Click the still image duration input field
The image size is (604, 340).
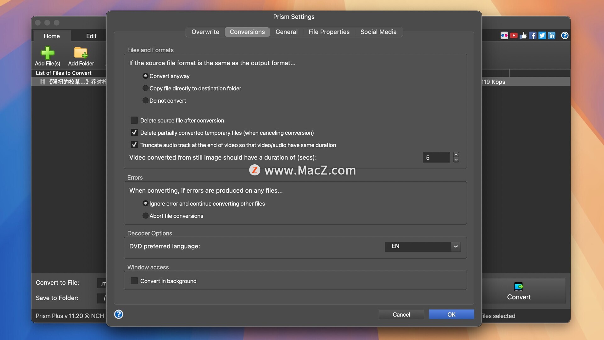tap(436, 157)
